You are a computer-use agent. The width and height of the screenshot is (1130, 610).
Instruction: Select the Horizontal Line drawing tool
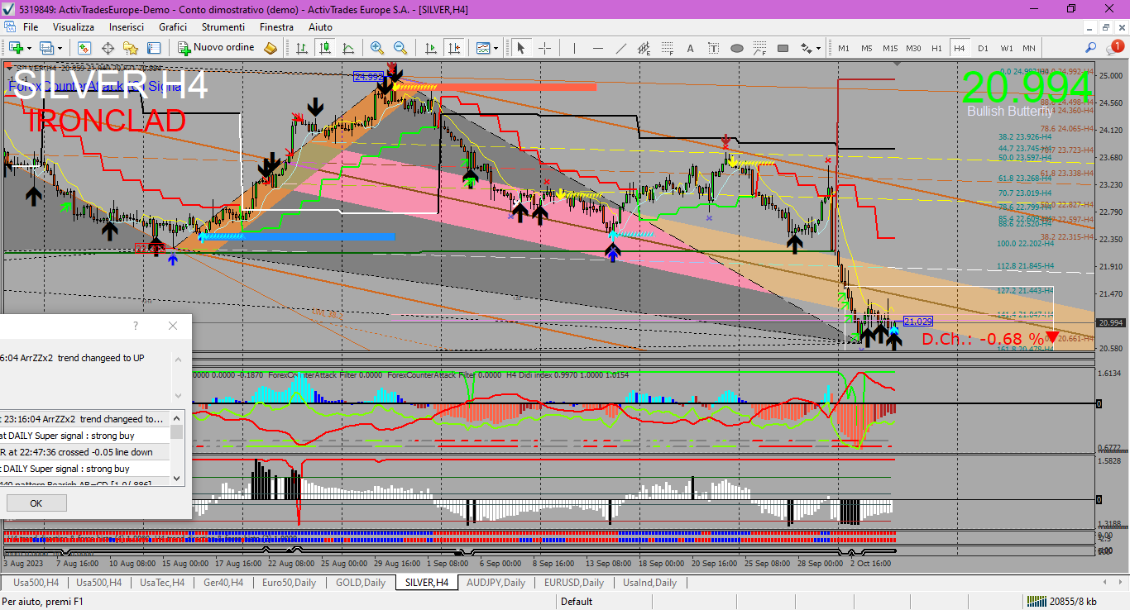[598, 48]
